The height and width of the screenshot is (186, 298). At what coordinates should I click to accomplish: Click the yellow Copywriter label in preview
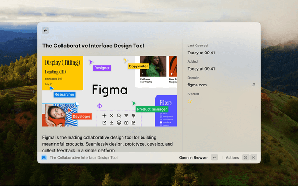(138, 66)
